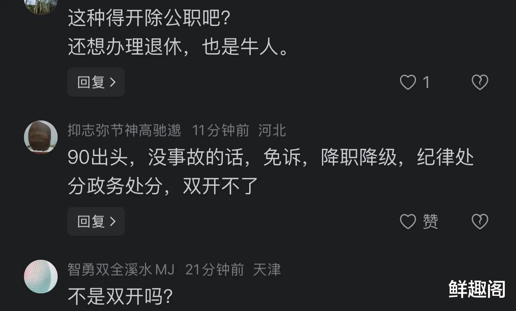Select comment text starting with 90出头
The height and width of the screenshot is (311, 516).
tap(270, 172)
